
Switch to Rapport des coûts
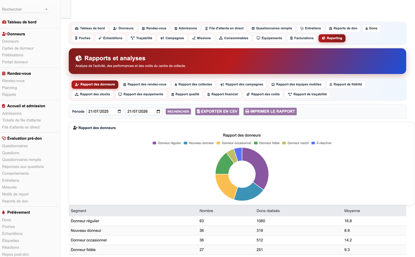[x=263, y=94]
